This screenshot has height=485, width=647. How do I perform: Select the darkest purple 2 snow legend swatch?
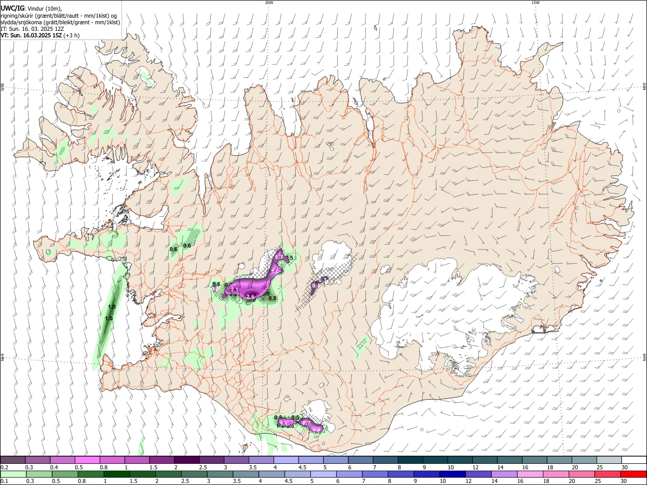[186, 460]
